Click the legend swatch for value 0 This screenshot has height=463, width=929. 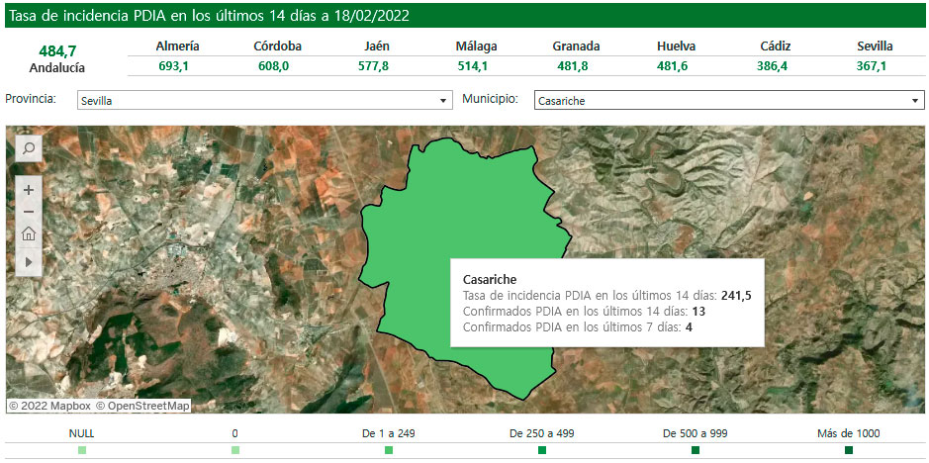coord(235,450)
